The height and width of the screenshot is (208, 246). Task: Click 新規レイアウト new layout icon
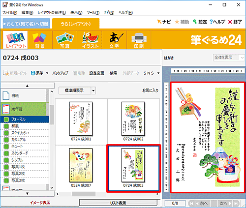tap(6, 73)
